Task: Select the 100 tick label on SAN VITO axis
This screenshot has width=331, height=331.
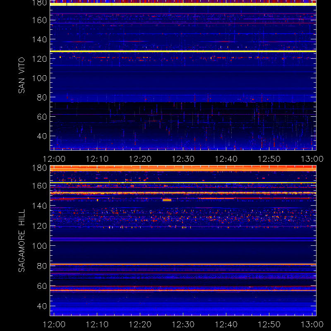Action: coord(39,78)
